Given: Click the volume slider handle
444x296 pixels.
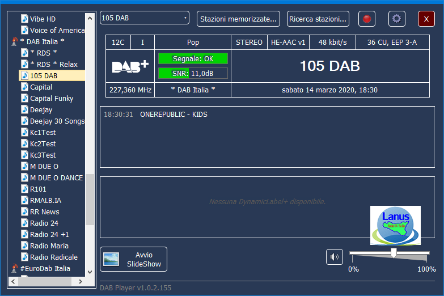Looking at the screenshot, I should tap(394, 253).
